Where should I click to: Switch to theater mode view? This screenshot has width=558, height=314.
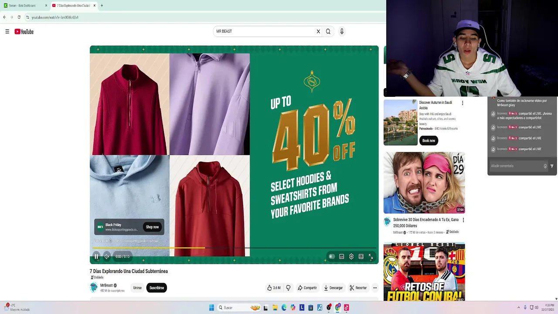[x=361, y=256]
